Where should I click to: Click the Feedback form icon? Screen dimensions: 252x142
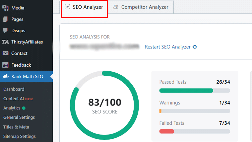tap(5, 65)
